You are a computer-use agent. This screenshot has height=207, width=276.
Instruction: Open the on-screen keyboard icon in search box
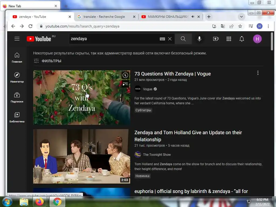pyautogui.click(x=162, y=39)
